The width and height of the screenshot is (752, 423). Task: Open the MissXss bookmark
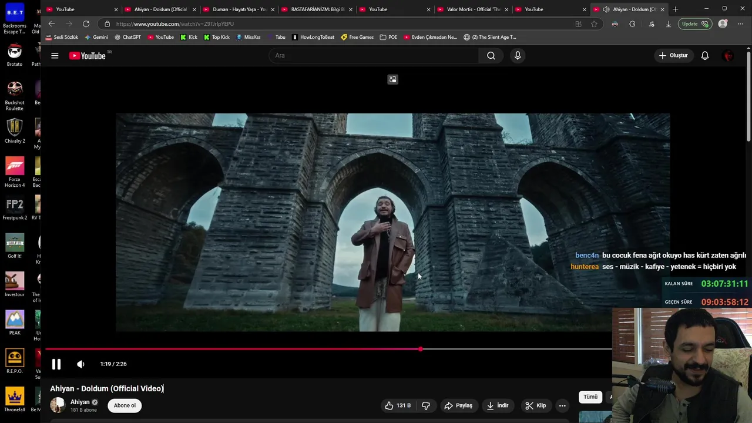tap(249, 37)
